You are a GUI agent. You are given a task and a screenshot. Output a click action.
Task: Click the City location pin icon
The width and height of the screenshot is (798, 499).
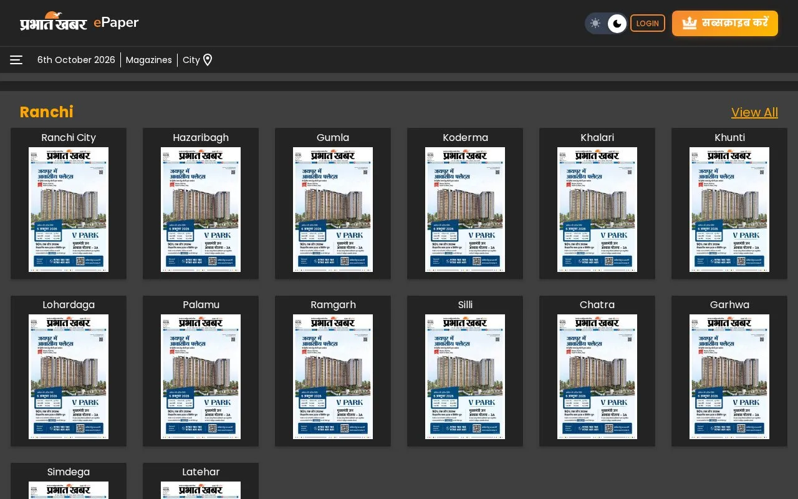pyautogui.click(x=208, y=60)
